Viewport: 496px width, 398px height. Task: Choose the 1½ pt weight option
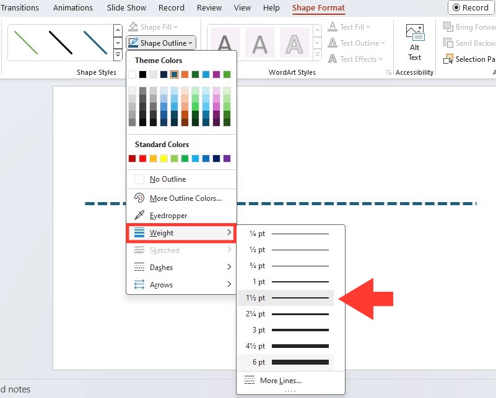click(x=285, y=298)
